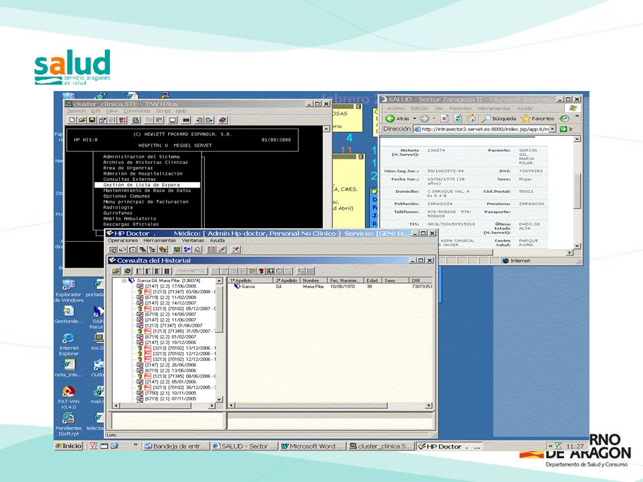
Task: Click the Internet Explorer page vertical scrollbar
Action: coord(577,193)
